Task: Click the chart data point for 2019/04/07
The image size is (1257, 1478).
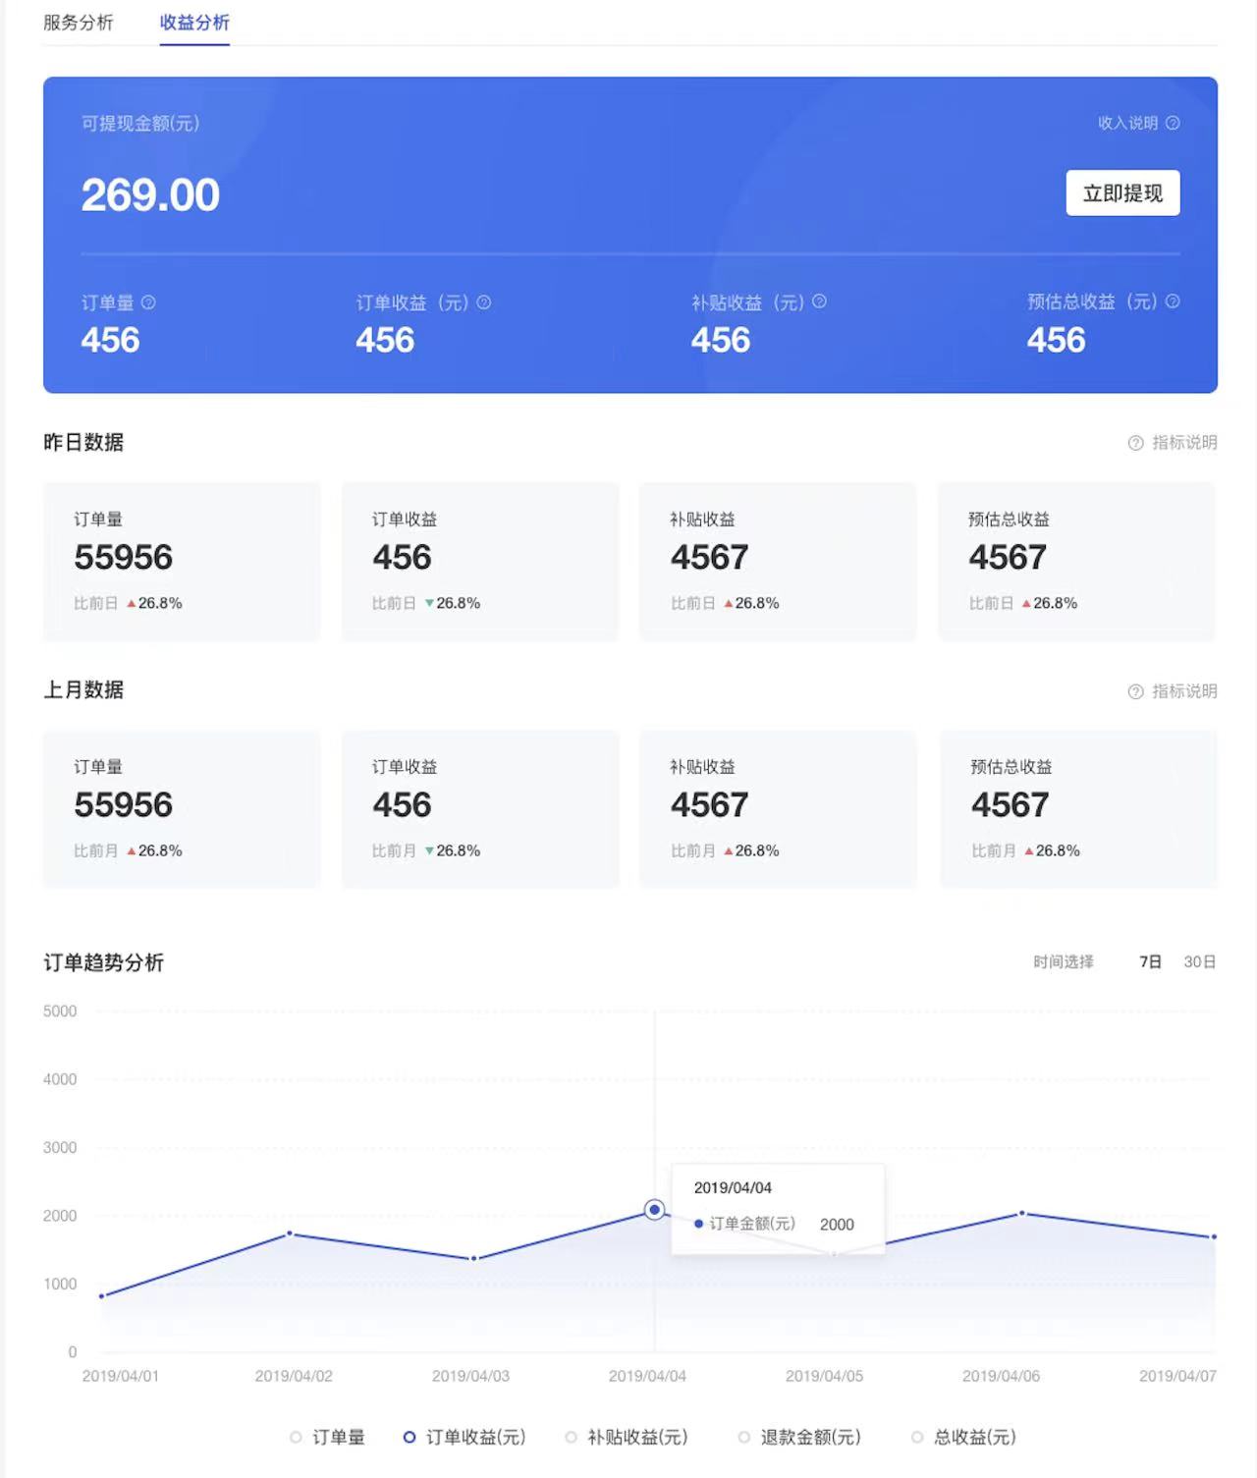Action: pyautogui.click(x=1214, y=1237)
